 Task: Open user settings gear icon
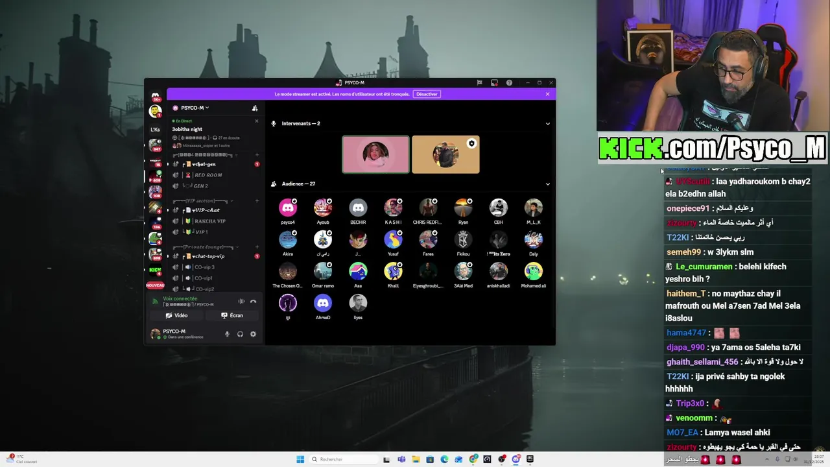click(x=253, y=334)
